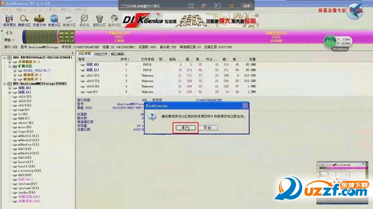Collapse the HD1 QualcommMMCStorage node
The width and height of the screenshot is (373, 209).
tap(4, 84)
